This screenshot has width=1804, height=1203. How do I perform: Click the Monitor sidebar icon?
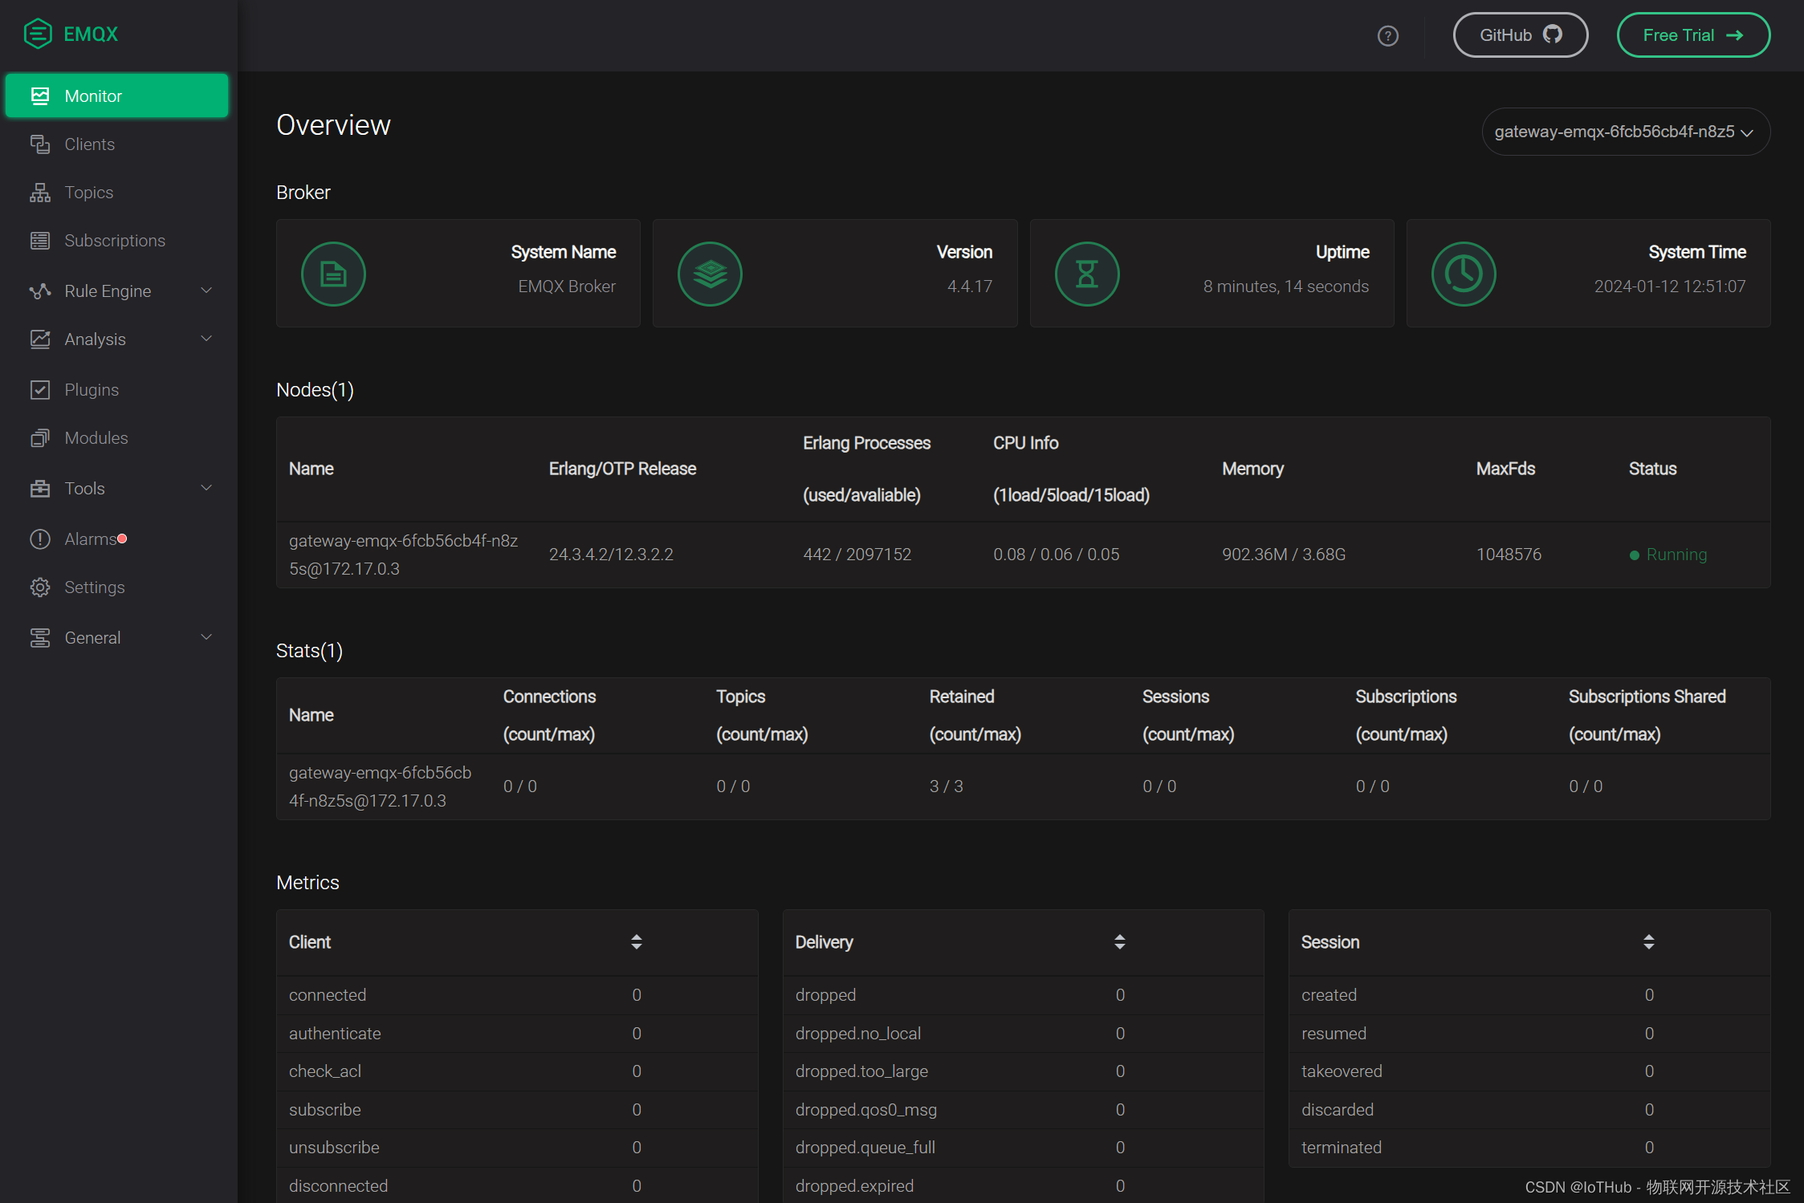pyautogui.click(x=39, y=96)
